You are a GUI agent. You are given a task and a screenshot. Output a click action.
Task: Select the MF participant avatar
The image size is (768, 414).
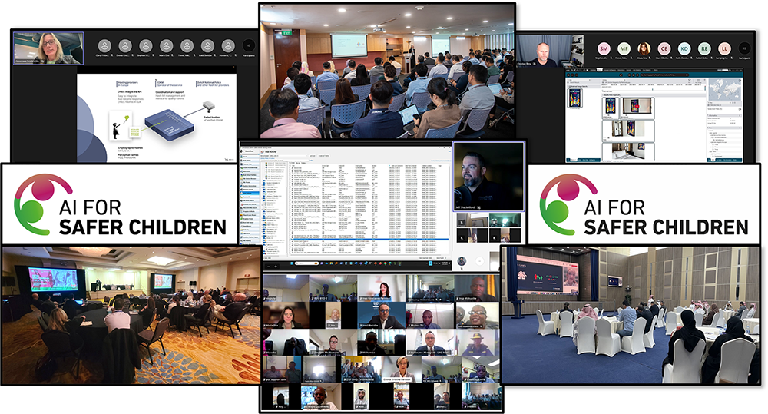click(x=624, y=48)
